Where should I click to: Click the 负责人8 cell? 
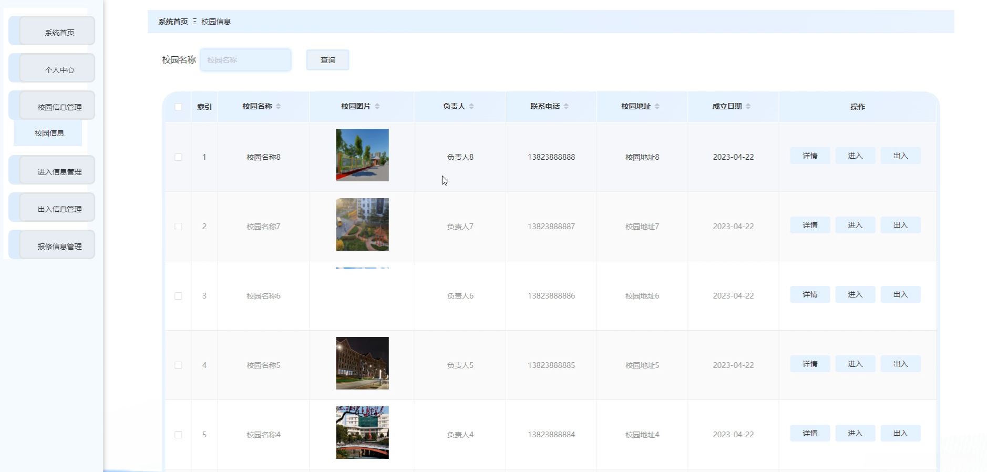pos(460,157)
